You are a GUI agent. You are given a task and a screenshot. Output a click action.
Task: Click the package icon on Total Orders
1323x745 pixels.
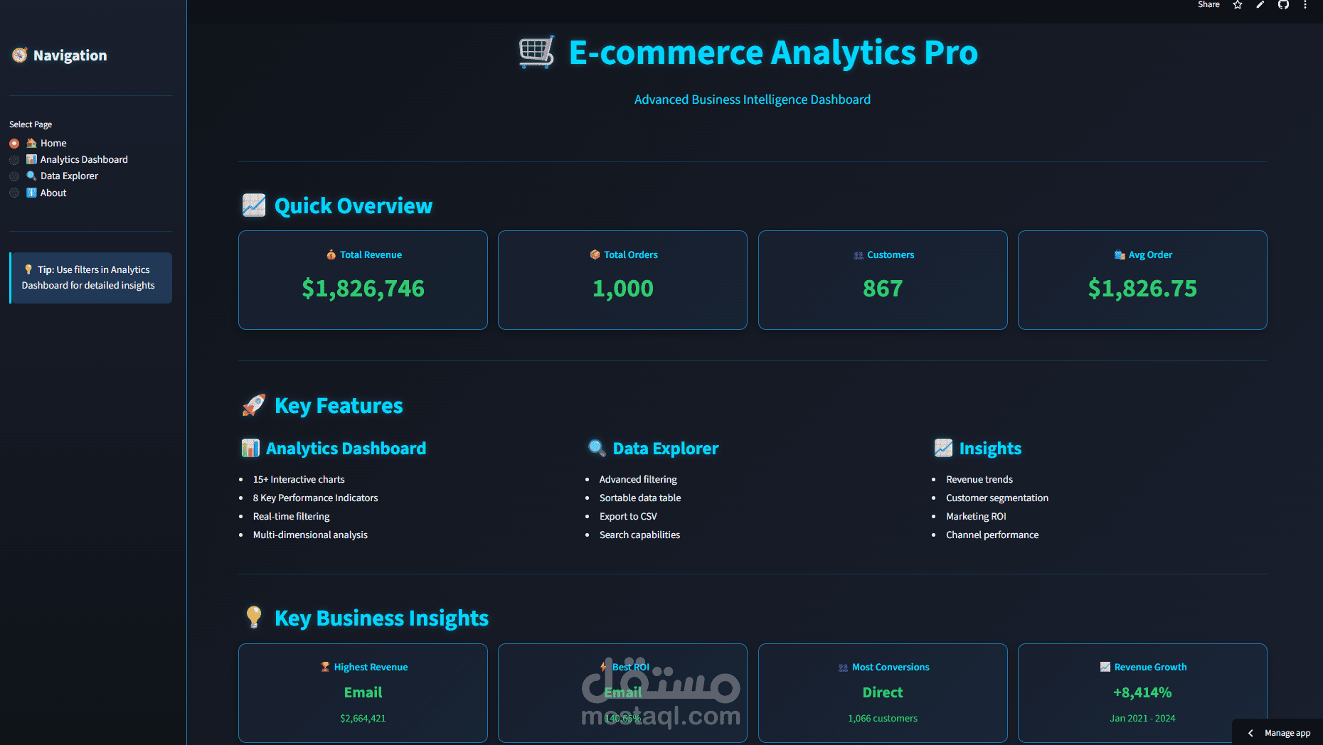(595, 254)
